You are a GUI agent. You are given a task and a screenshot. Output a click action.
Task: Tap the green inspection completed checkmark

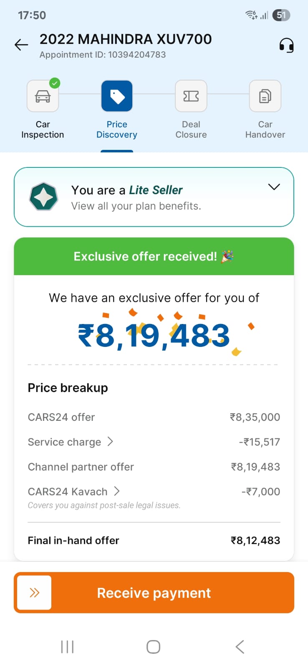55,83
